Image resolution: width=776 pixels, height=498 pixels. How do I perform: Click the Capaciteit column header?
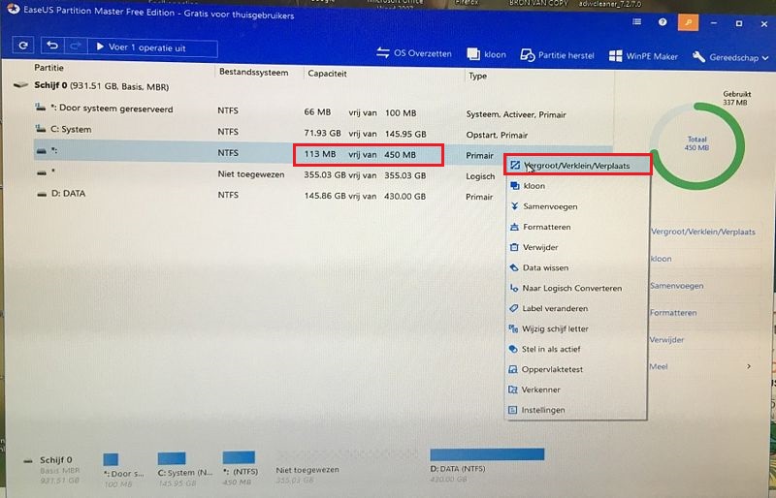tap(327, 74)
